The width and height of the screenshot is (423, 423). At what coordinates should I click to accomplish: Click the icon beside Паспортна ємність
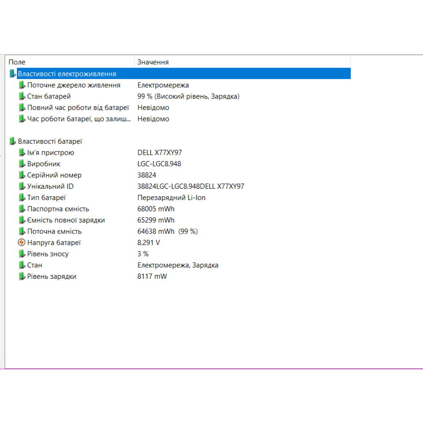tap(22, 209)
